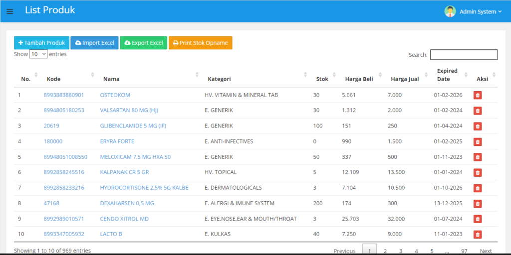This screenshot has height=255, width=511.
Task: Open the hamburger sidebar menu
Action: 10,11
